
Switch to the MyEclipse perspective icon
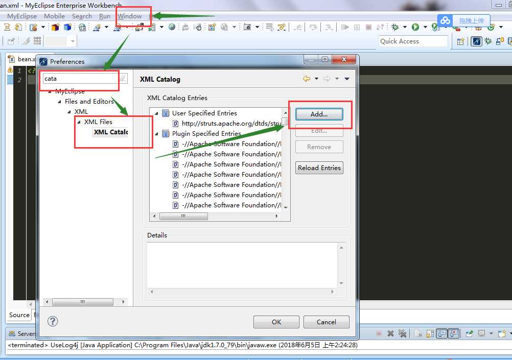click(x=476, y=41)
